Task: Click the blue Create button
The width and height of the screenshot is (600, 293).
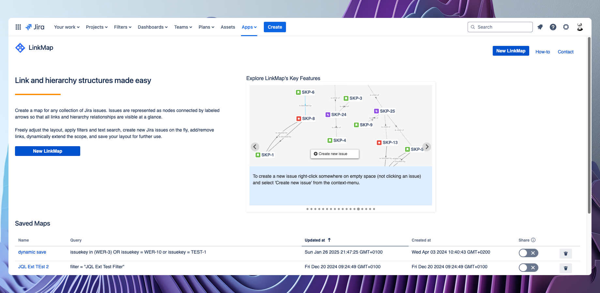Action: coord(275,27)
